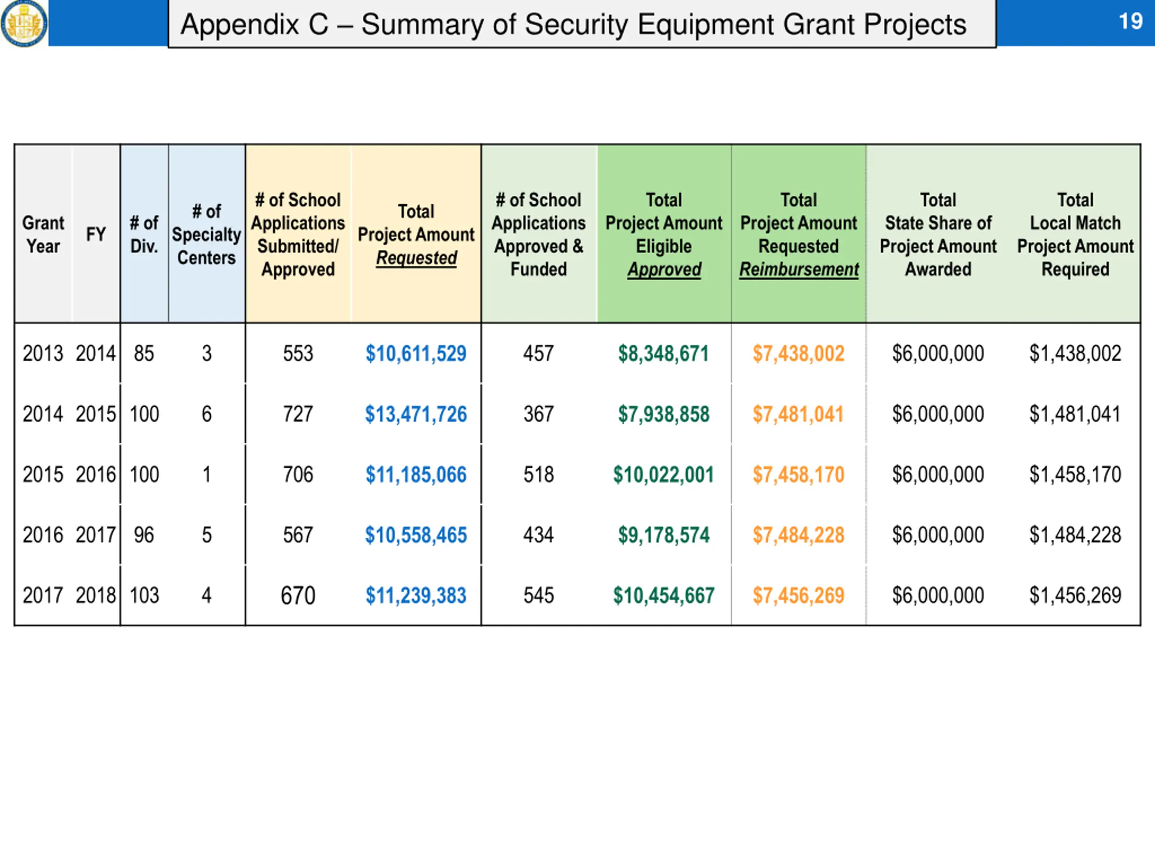Click grant year 2017 in last row
This screenshot has width=1155, height=866.
point(43,596)
